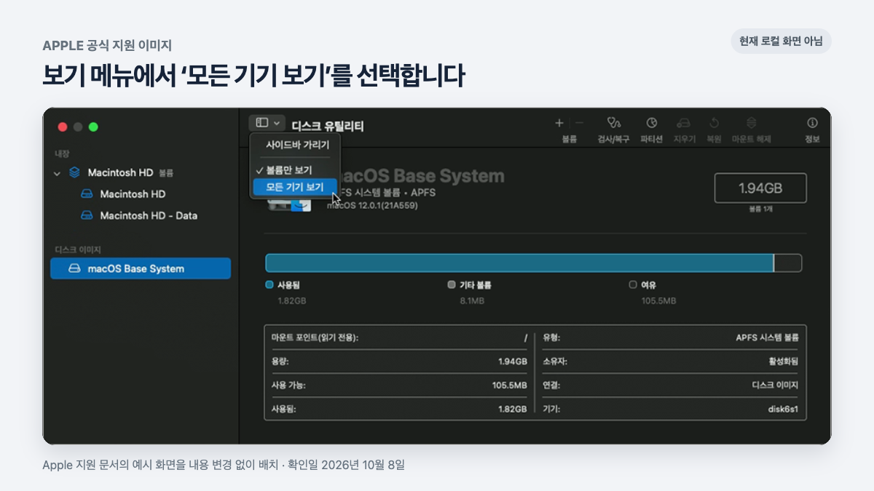Click the '소유자:' row showing 활성화됨

pos(671,361)
